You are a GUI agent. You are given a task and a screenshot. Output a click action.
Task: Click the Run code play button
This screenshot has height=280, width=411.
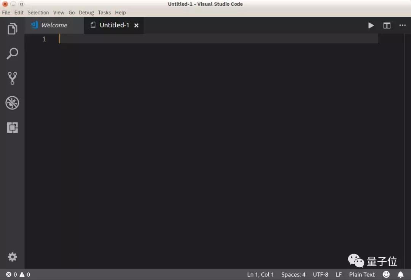(371, 25)
